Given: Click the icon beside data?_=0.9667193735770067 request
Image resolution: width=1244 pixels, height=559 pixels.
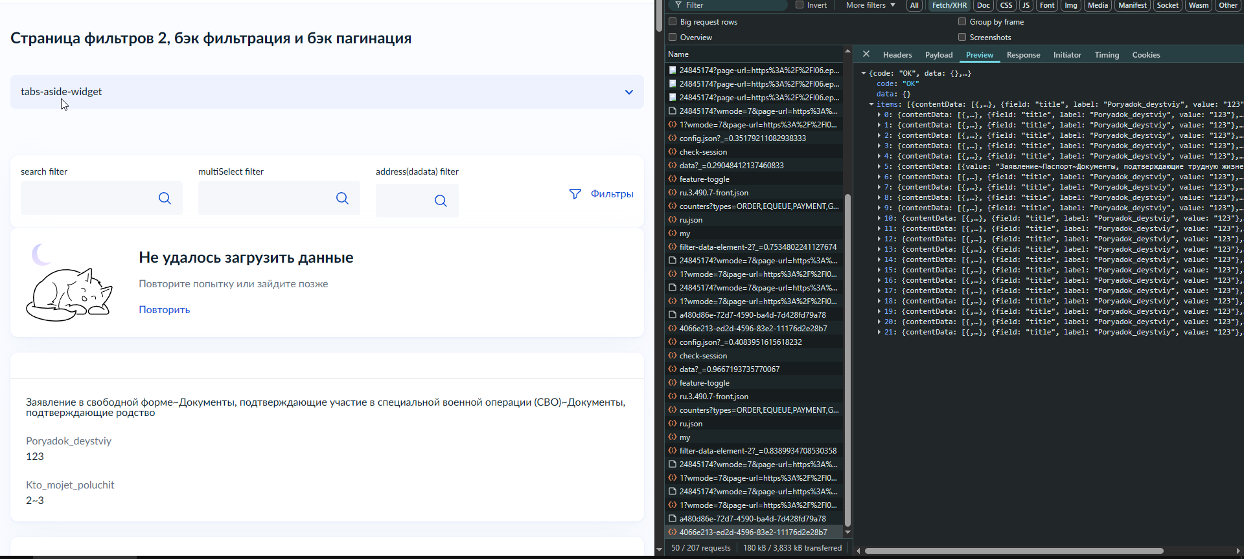Looking at the screenshot, I should 673,369.
